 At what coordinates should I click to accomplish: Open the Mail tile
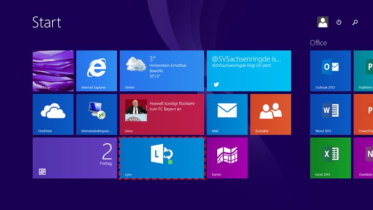(x=227, y=114)
